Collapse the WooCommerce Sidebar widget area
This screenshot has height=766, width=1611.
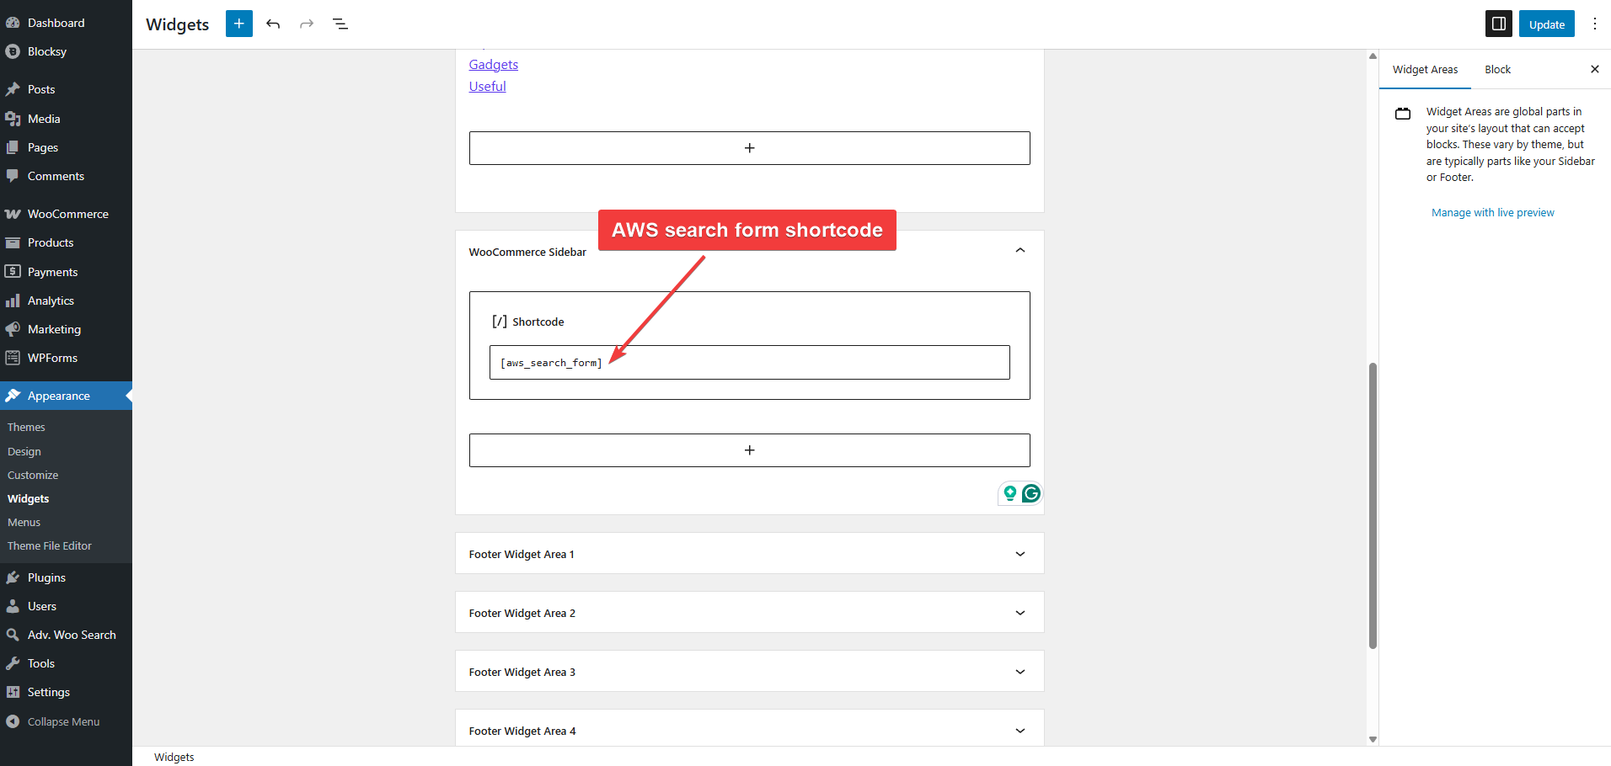(1020, 251)
